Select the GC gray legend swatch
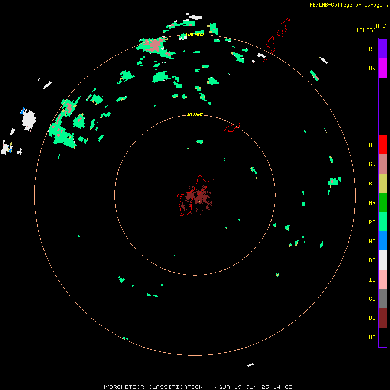 click(x=383, y=299)
